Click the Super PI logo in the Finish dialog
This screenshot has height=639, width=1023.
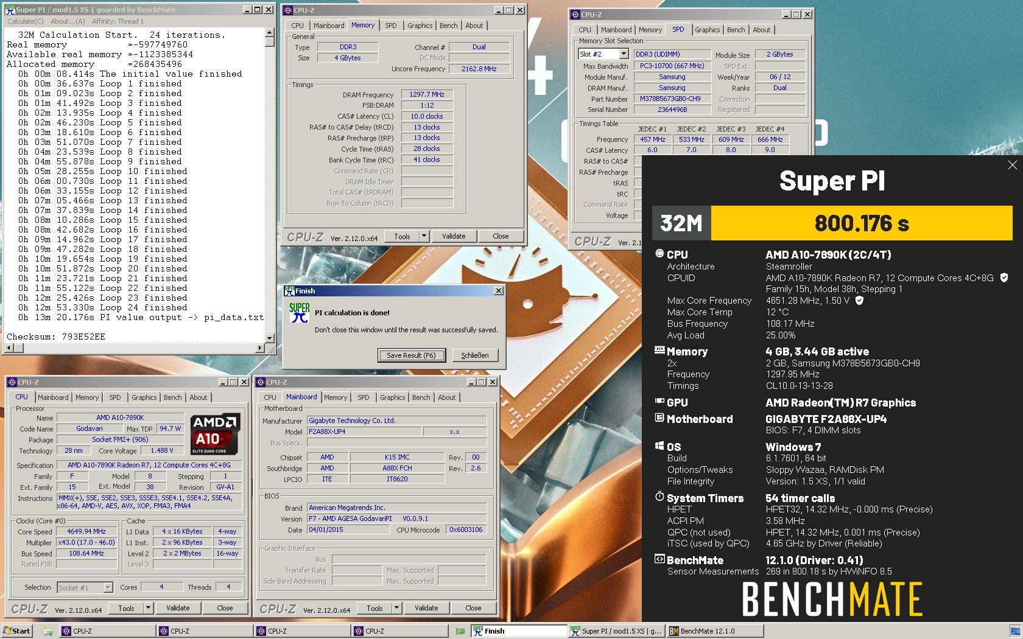(300, 312)
